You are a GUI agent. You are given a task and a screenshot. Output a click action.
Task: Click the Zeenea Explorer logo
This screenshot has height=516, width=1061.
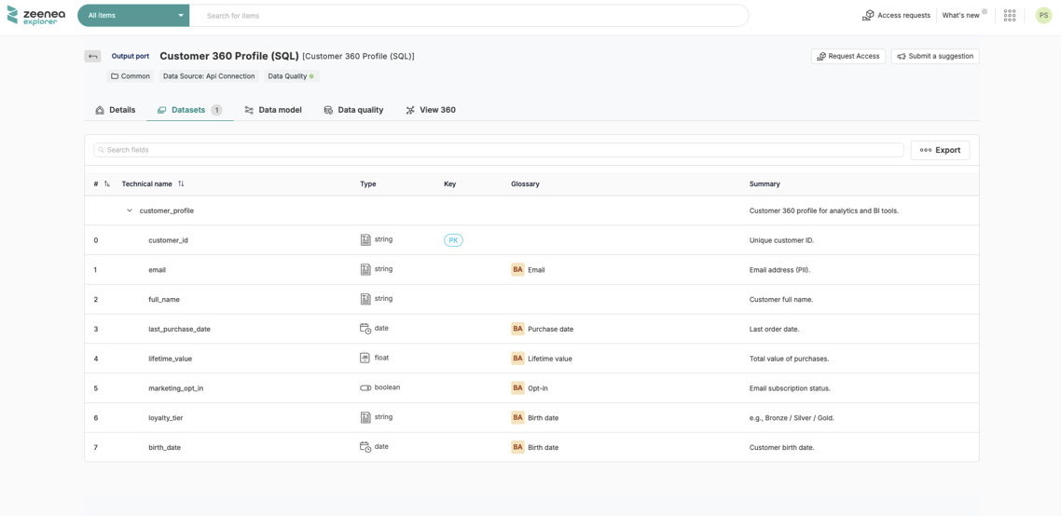click(36, 15)
